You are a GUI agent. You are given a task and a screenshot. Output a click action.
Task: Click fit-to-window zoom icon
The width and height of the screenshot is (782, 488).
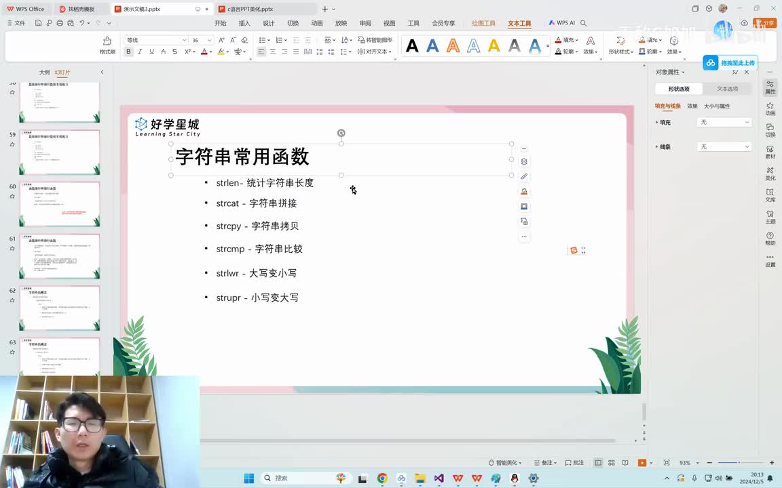667,463
